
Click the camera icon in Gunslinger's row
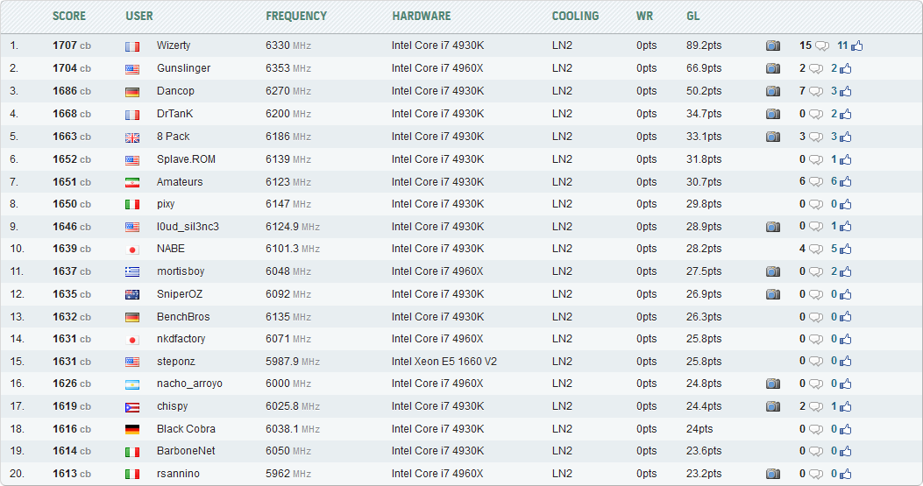(x=772, y=68)
